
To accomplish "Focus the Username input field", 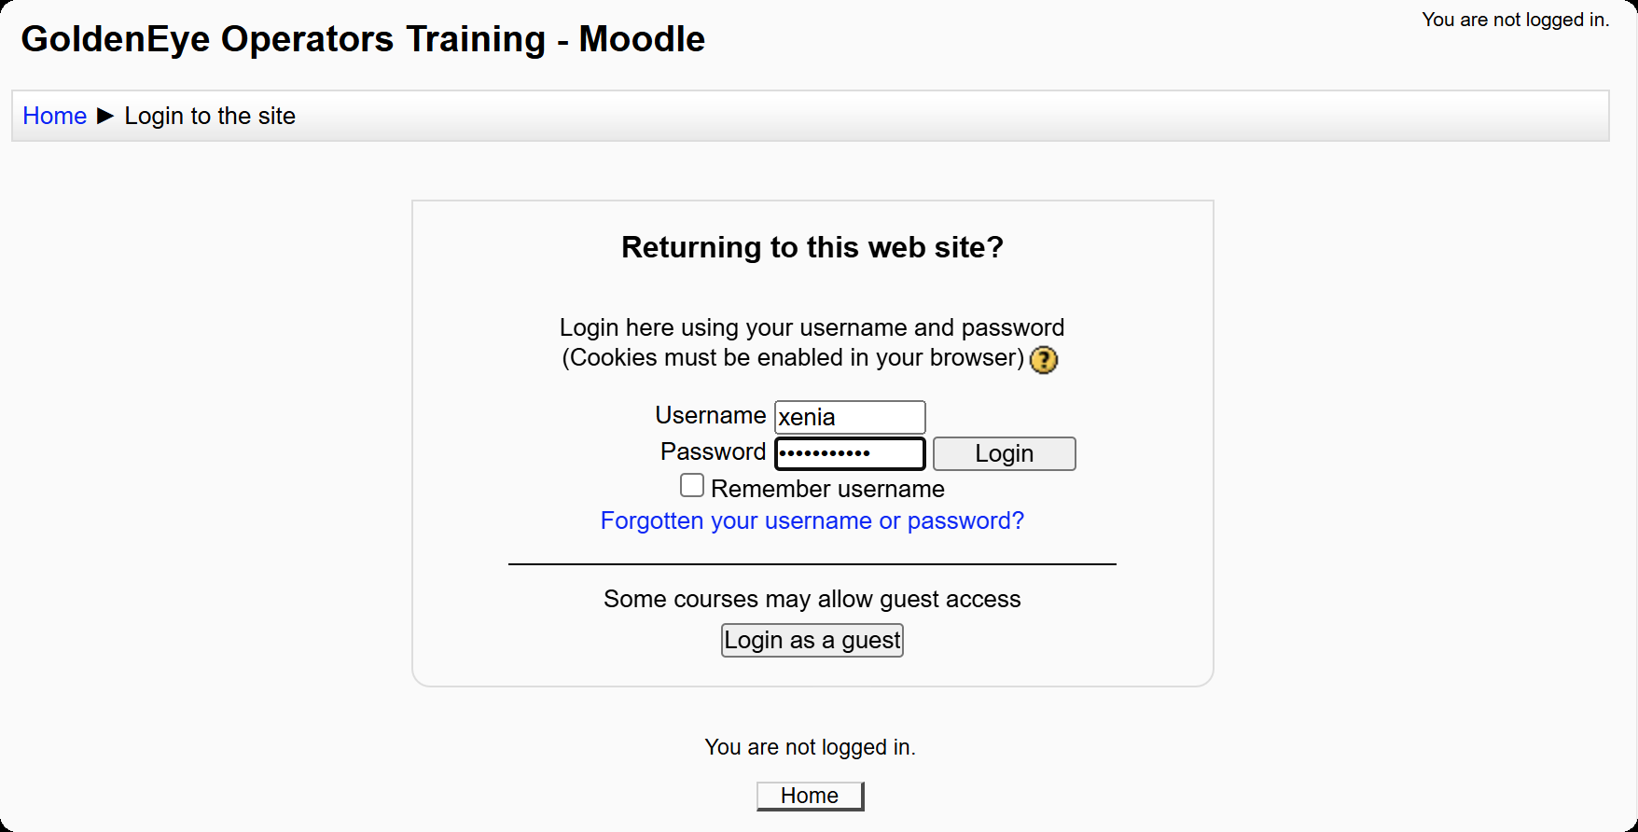I will (849, 417).
